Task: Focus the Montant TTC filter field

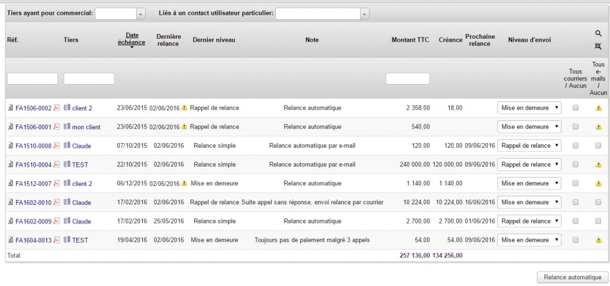Action: point(407,79)
